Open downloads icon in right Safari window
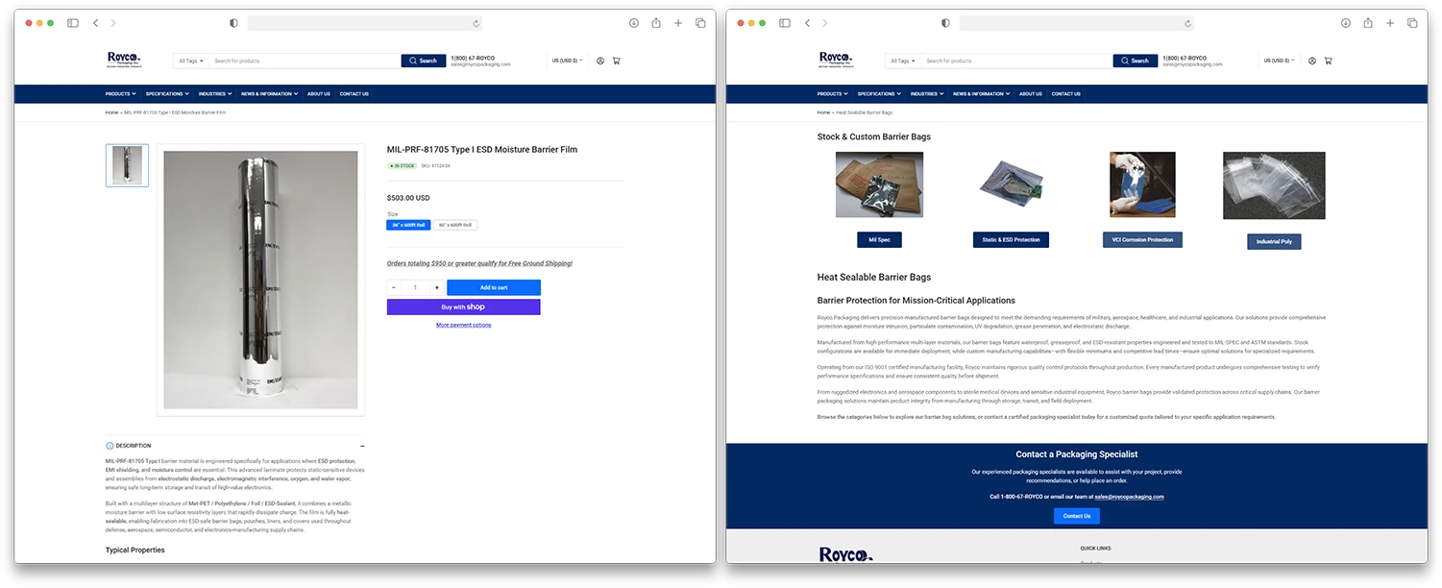 click(1346, 23)
